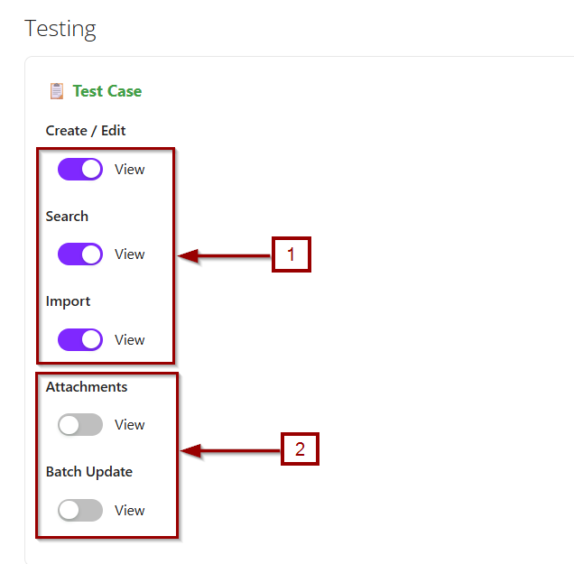Turn on the Batch Update toggle

pyautogui.click(x=80, y=510)
